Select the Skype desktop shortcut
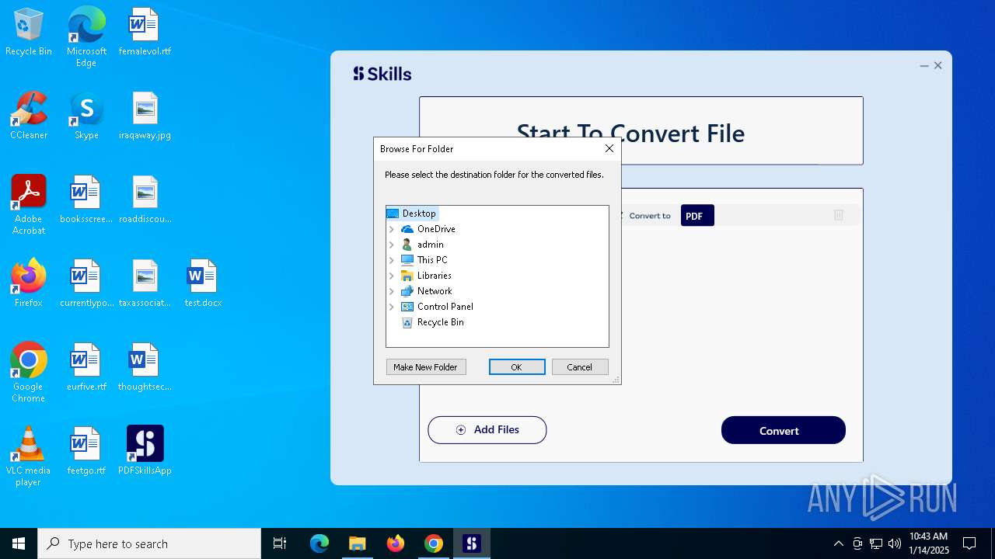This screenshot has width=995, height=559. [x=86, y=116]
